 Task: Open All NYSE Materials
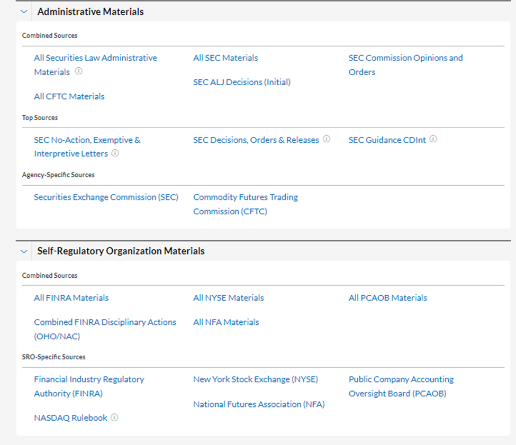coord(229,298)
